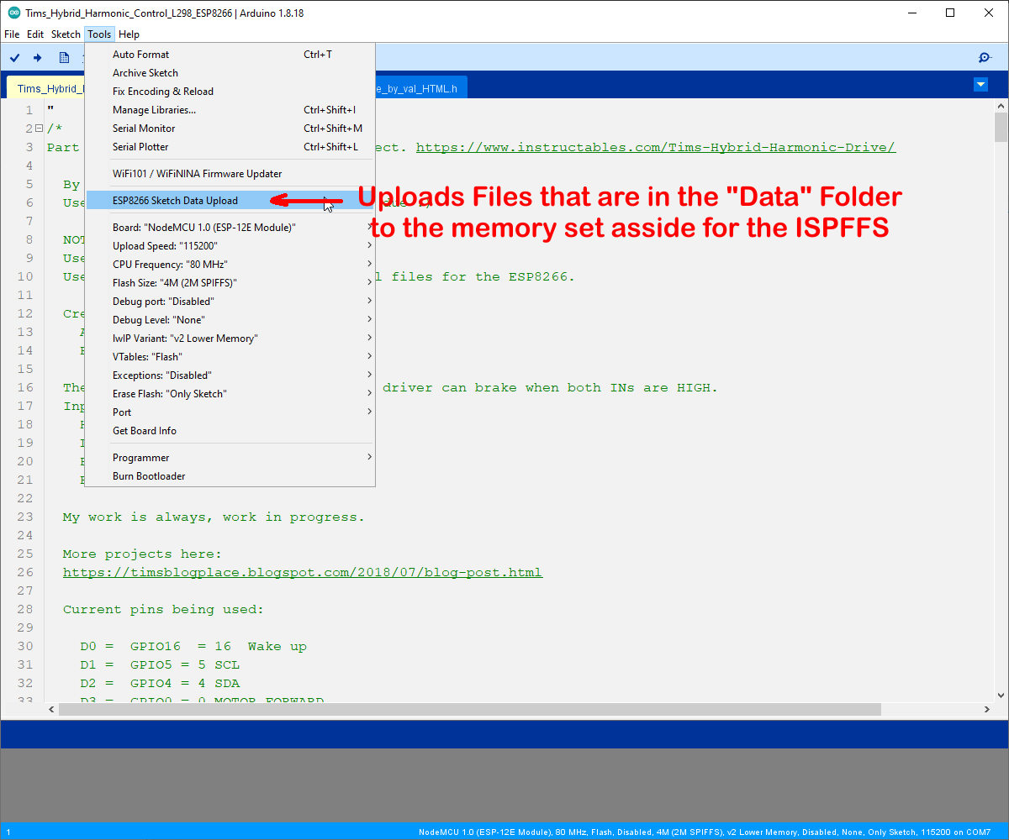Screen dimensions: 1009x840
Task: Choose Serial Plotter menu entry
Action: tap(230, 147)
